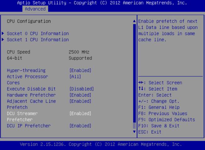Click the F9: Optimized Defaults hint

(166, 120)
